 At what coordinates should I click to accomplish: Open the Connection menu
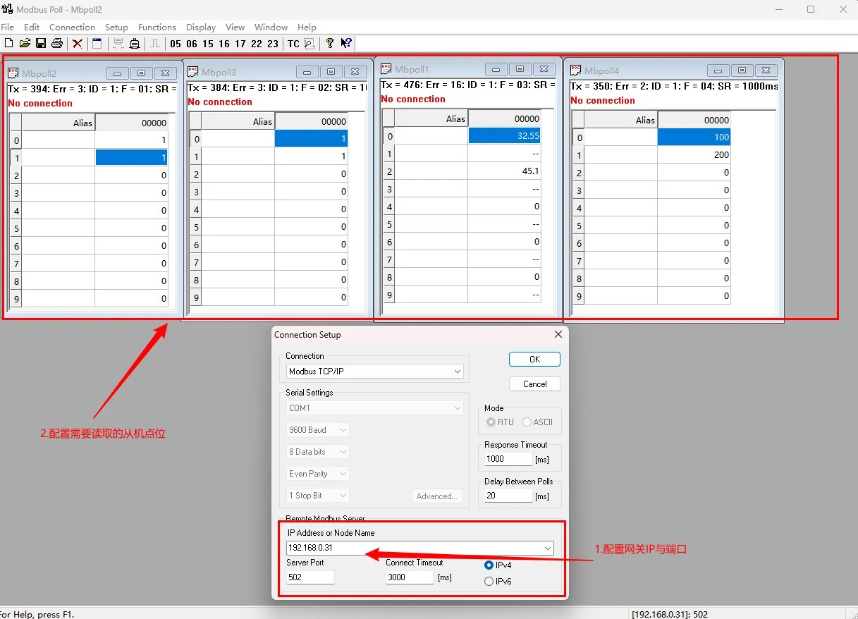(x=72, y=27)
